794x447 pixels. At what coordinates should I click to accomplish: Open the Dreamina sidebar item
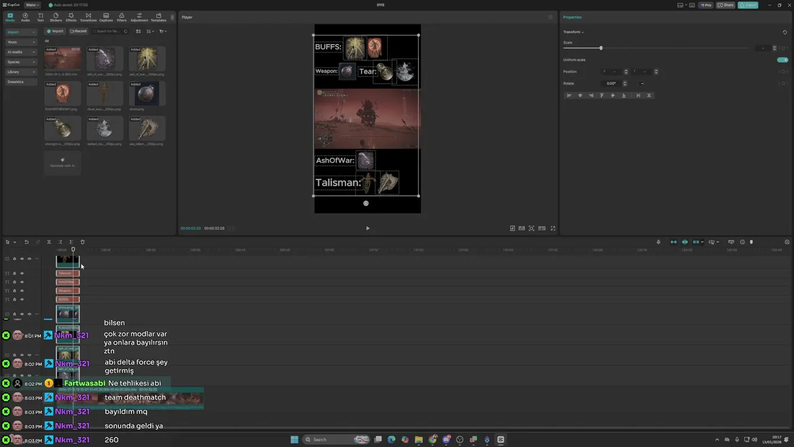(x=21, y=82)
